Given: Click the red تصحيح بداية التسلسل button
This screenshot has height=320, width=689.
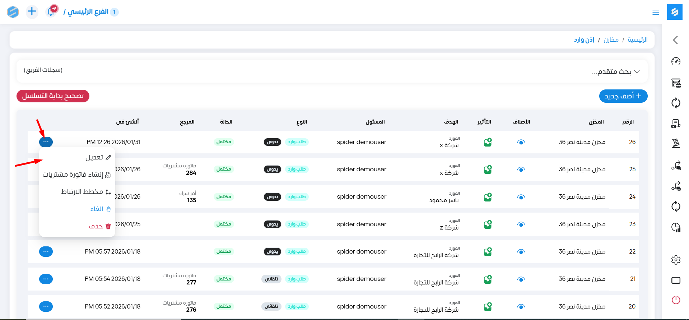Looking at the screenshot, I should (x=53, y=96).
